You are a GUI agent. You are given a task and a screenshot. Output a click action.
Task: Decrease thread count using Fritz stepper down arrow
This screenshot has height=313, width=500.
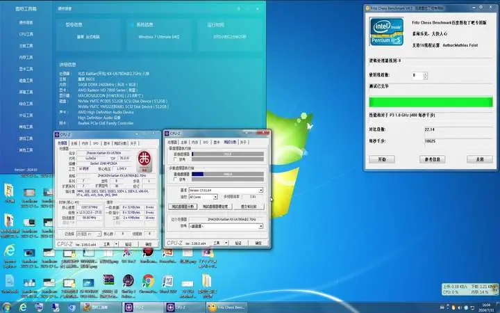click(425, 78)
